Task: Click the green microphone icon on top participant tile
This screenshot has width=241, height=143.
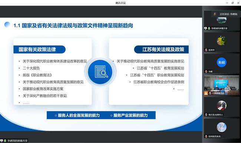Action: (x=209, y=28)
